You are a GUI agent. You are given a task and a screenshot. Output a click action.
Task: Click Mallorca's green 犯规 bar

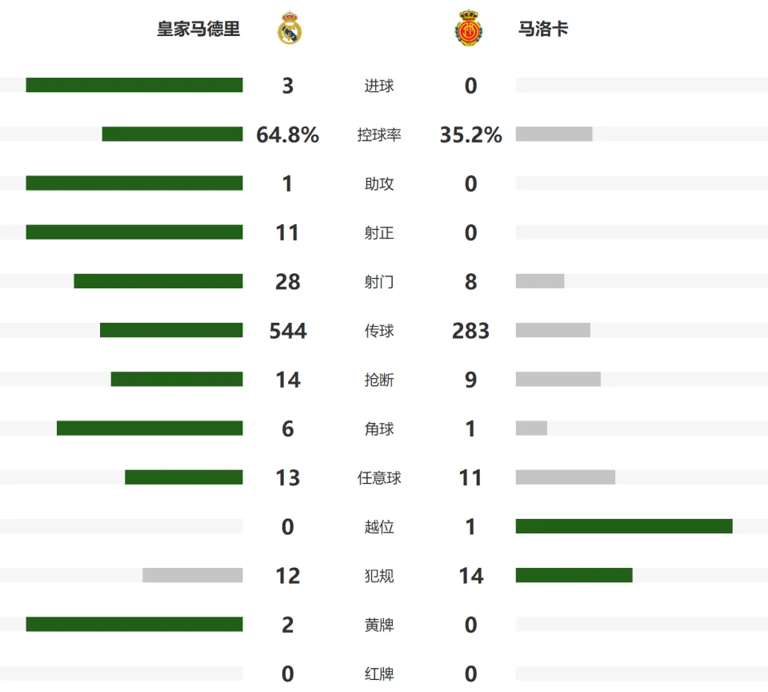coord(574,575)
